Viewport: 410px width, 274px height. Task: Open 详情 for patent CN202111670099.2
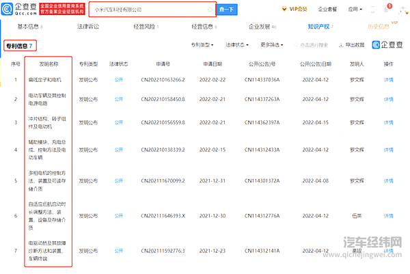pos(389,181)
